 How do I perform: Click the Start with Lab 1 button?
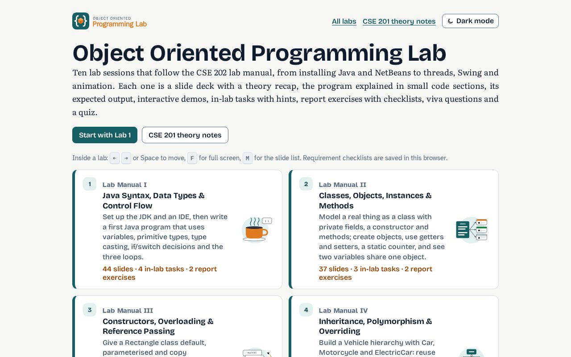click(105, 135)
